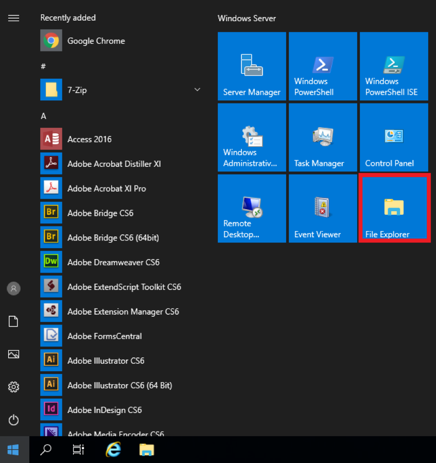
Task: Click the # section header
Action: point(43,66)
